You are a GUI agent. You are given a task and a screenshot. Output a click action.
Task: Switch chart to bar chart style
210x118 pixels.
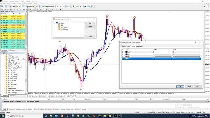coord(58,6)
